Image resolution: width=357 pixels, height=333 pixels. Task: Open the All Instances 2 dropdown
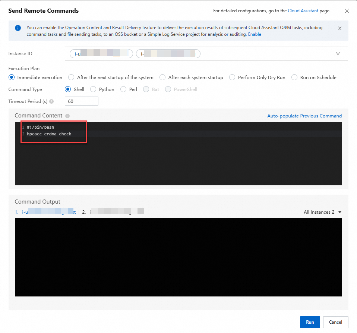click(x=323, y=212)
